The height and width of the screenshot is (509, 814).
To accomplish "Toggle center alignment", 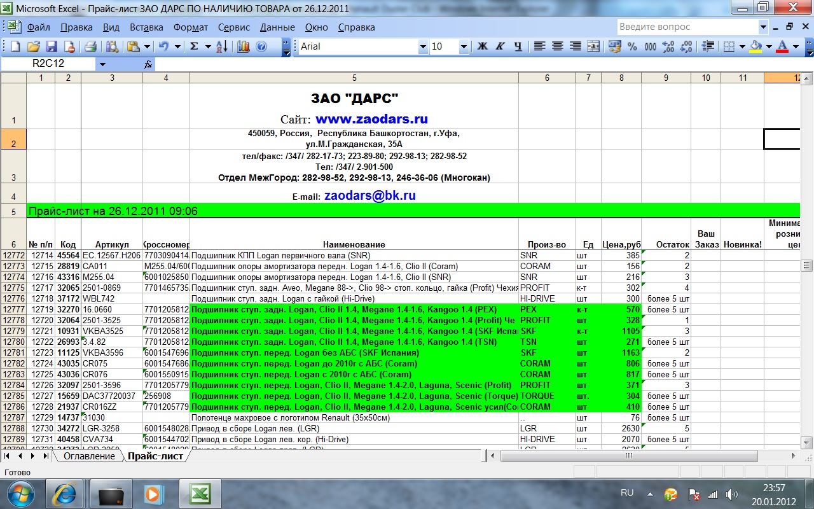I will 558,46.
